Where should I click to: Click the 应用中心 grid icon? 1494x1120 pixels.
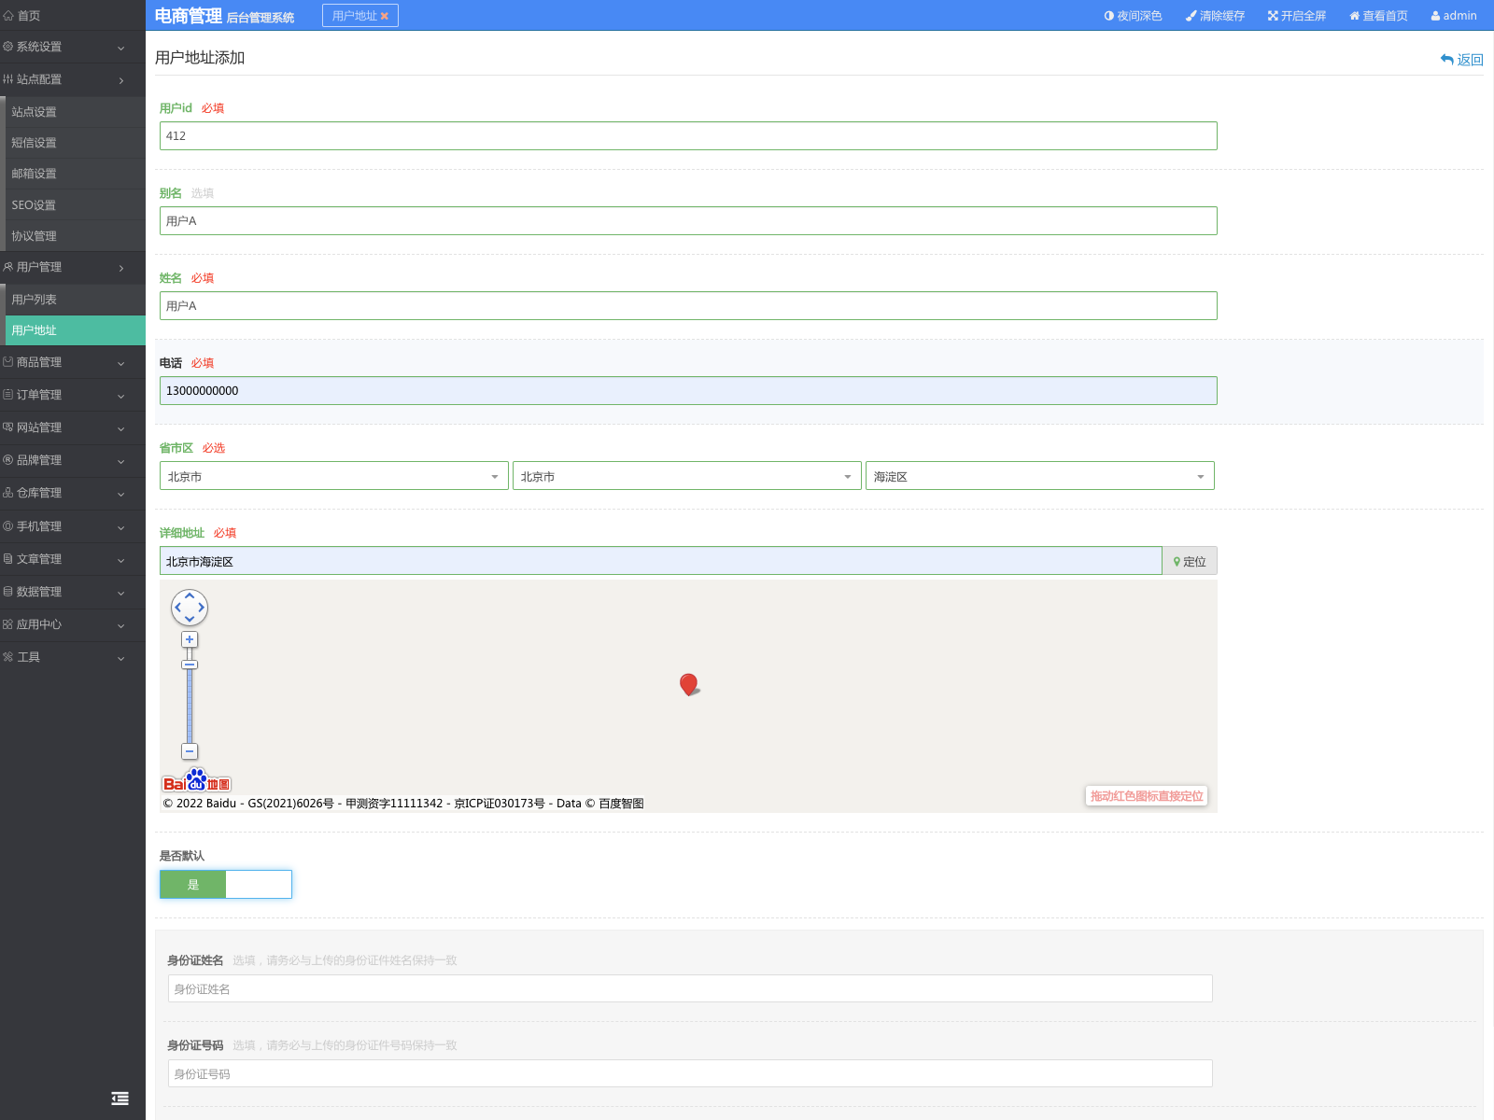(x=8, y=624)
